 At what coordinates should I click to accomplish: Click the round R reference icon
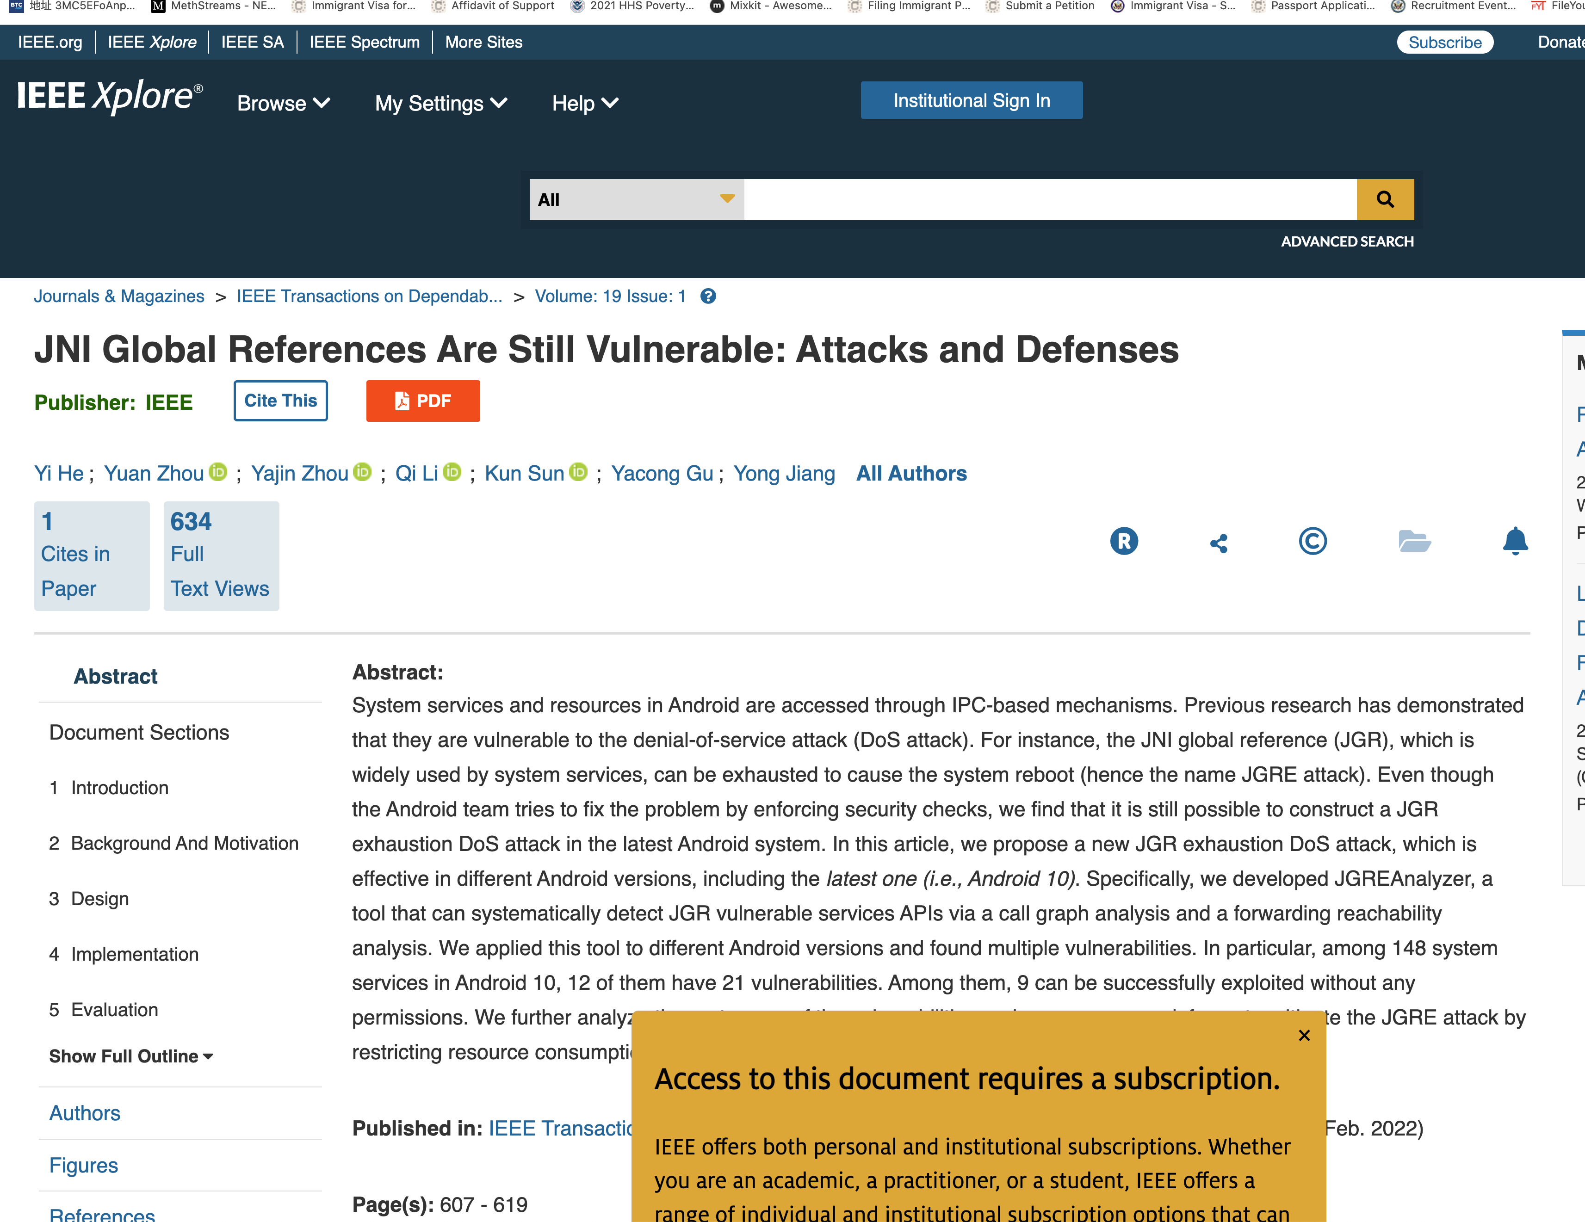click(x=1123, y=541)
